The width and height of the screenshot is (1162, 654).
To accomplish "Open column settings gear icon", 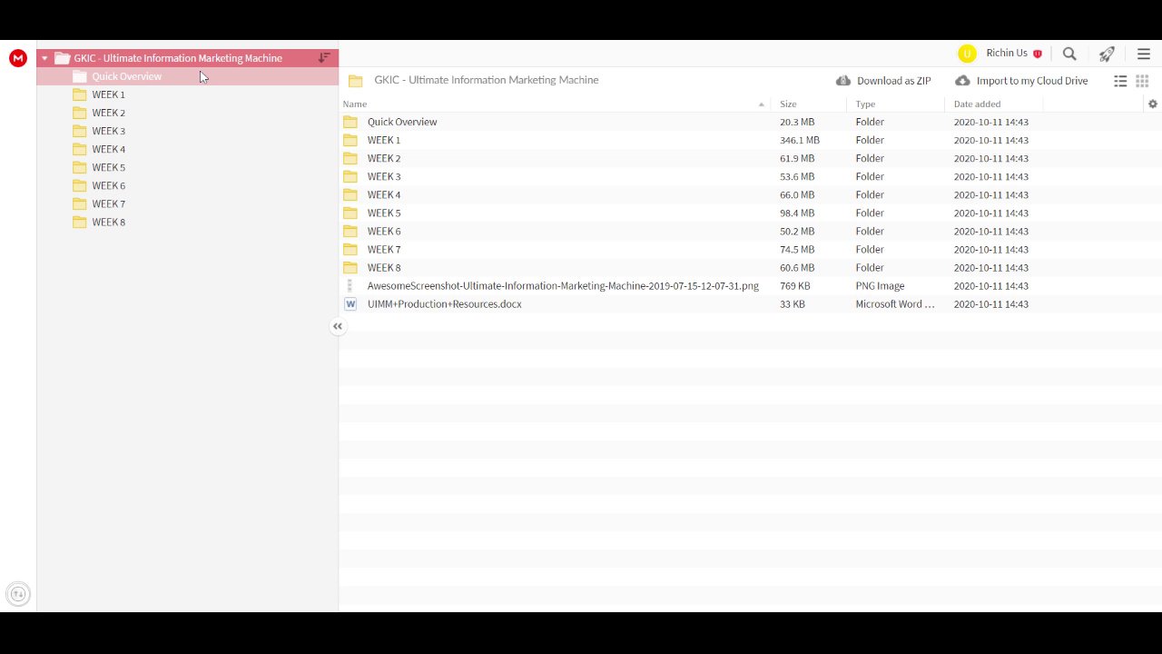I will click(x=1153, y=104).
